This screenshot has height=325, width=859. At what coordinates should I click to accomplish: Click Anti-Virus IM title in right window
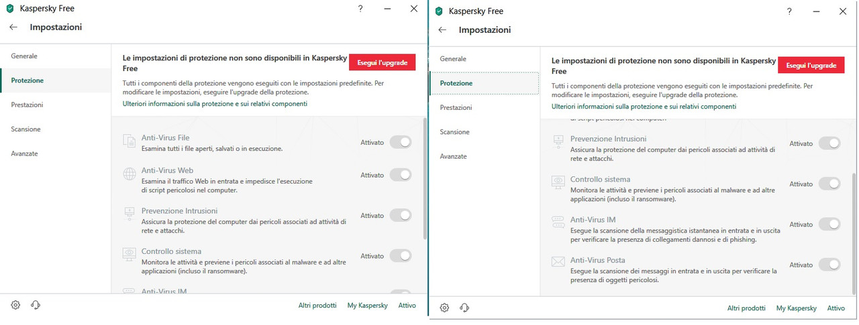tap(593, 220)
